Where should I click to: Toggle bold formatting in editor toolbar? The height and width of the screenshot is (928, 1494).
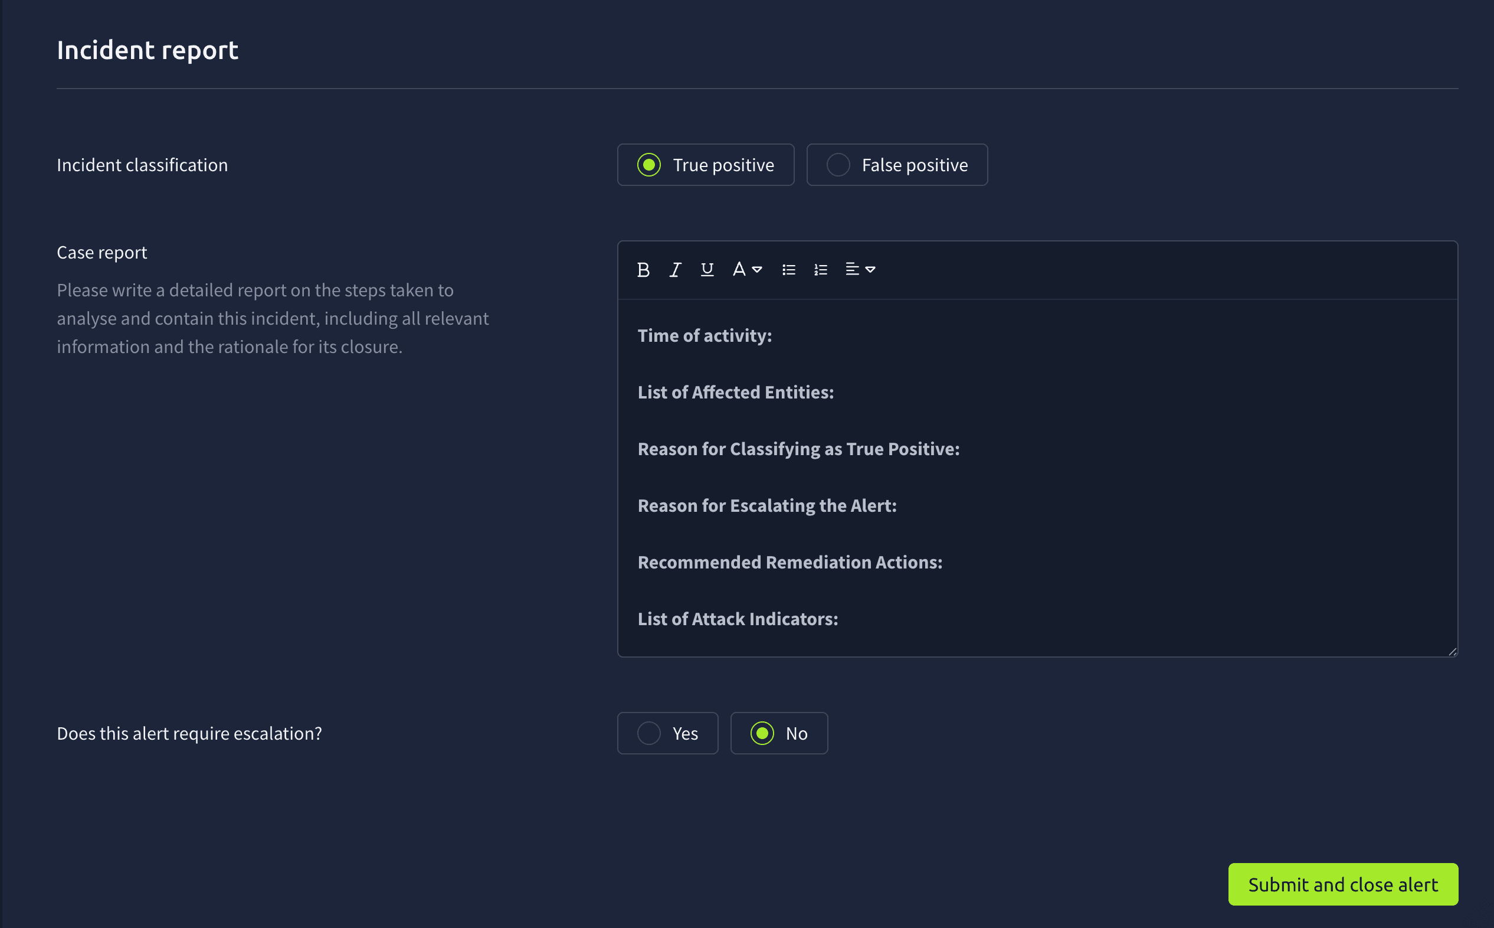(643, 269)
